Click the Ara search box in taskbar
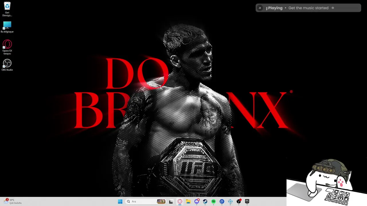Image resolution: width=367 pixels, height=206 pixels. [x=146, y=201]
